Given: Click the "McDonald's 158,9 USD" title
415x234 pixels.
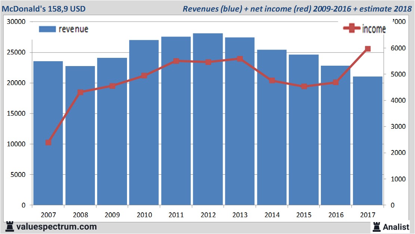Looking at the screenshot, I should [44, 9].
